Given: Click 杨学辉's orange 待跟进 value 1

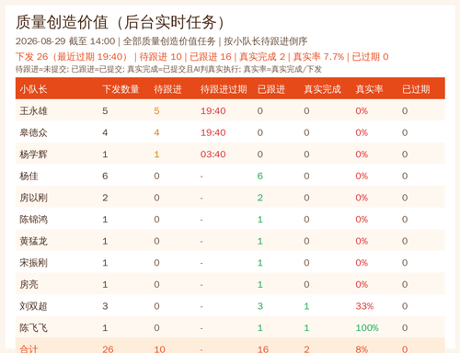Looking at the screenshot, I should tap(156, 154).
